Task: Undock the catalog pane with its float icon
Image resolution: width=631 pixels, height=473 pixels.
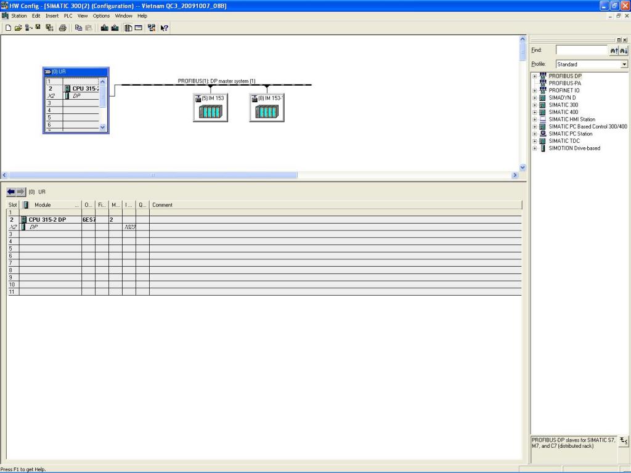Action: (x=619, y=40)
